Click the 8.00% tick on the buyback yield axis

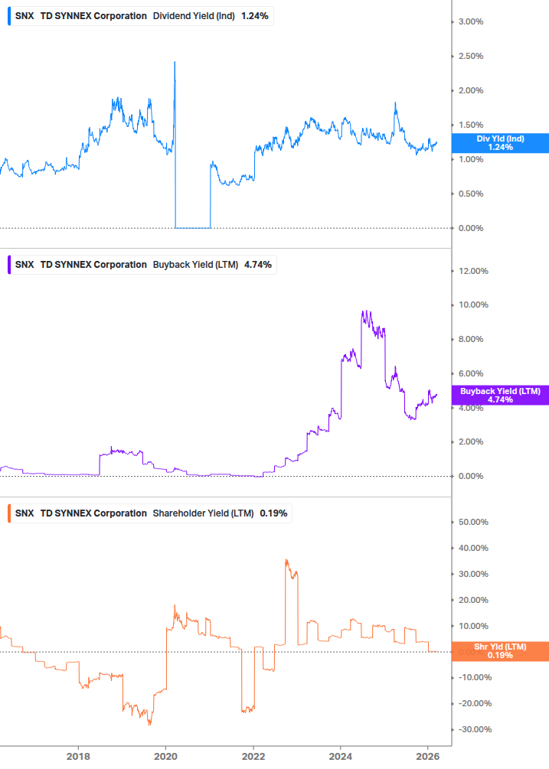(x=471, y=340)
